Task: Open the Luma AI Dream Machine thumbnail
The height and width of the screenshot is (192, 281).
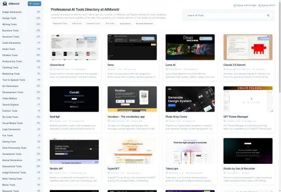Action: click(190, 47)
